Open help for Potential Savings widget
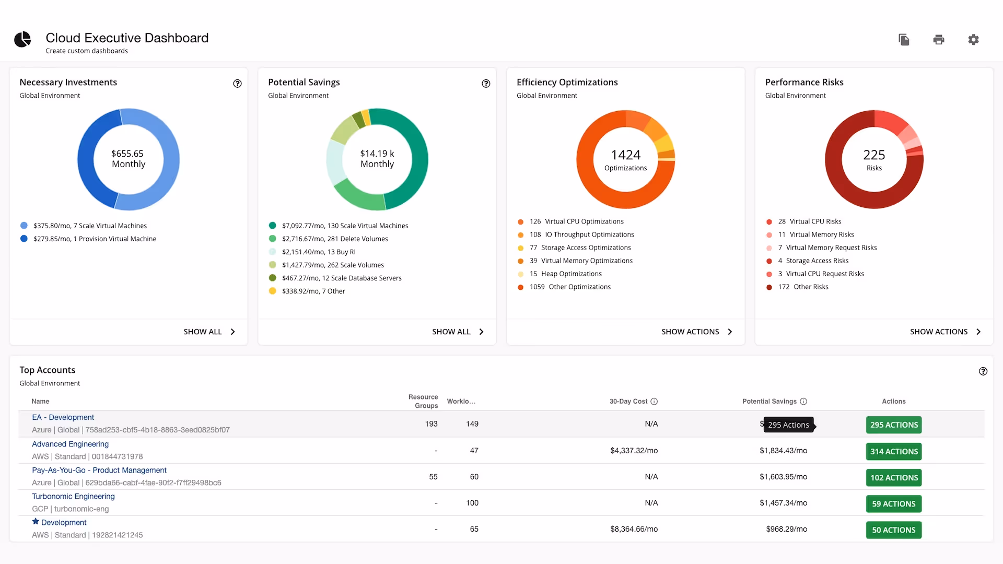The height and width of the screenshot is (564, 1003). click(486, 84)
